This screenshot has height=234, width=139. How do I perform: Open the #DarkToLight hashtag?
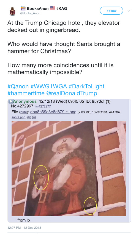coord(86,86)
